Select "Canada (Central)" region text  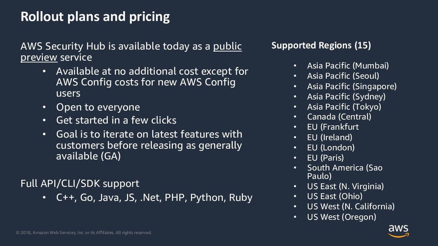click(x=339, y=117)
